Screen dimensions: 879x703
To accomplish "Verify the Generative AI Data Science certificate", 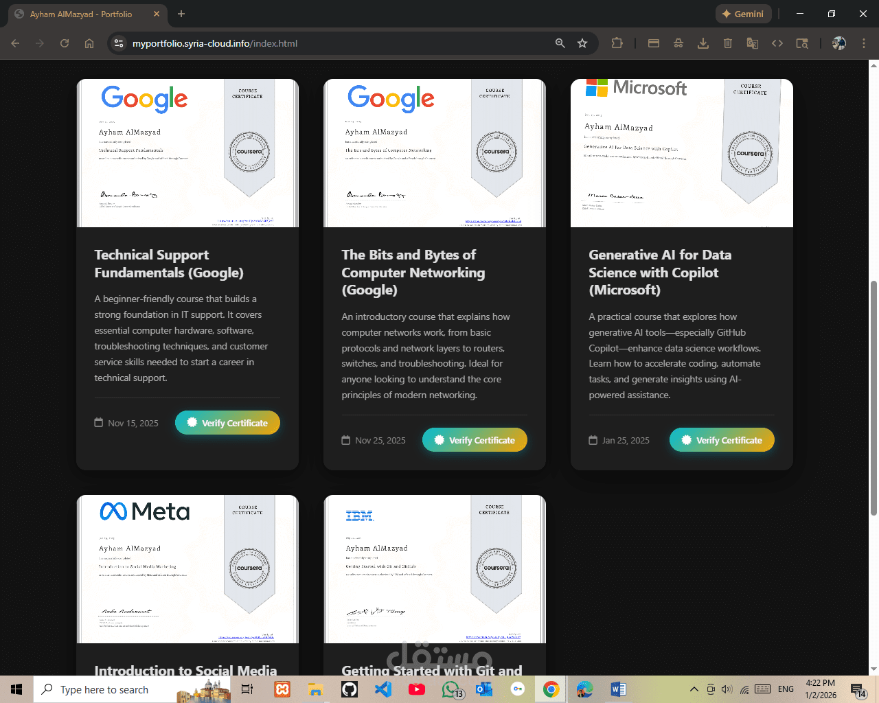I will (722, 440).
